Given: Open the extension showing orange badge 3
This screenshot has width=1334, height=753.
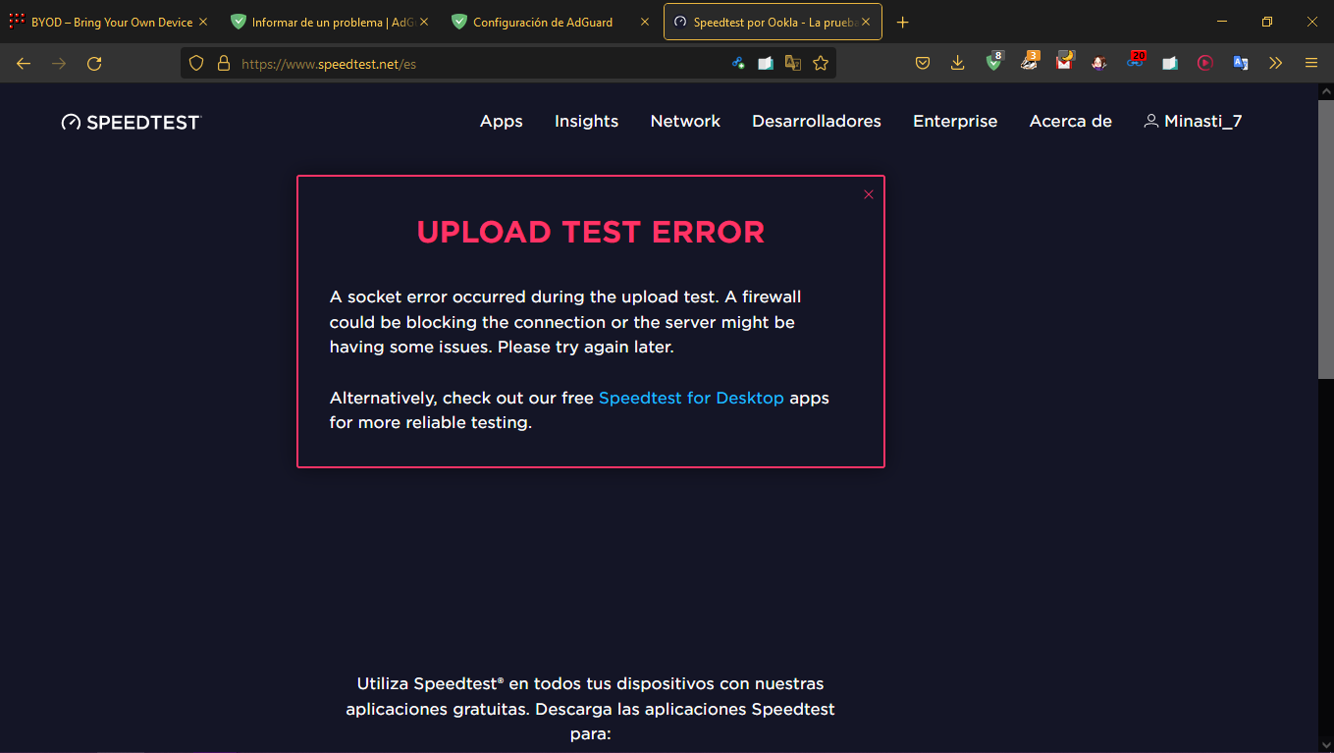Looking at the screenshot, I should [1030, 62].
